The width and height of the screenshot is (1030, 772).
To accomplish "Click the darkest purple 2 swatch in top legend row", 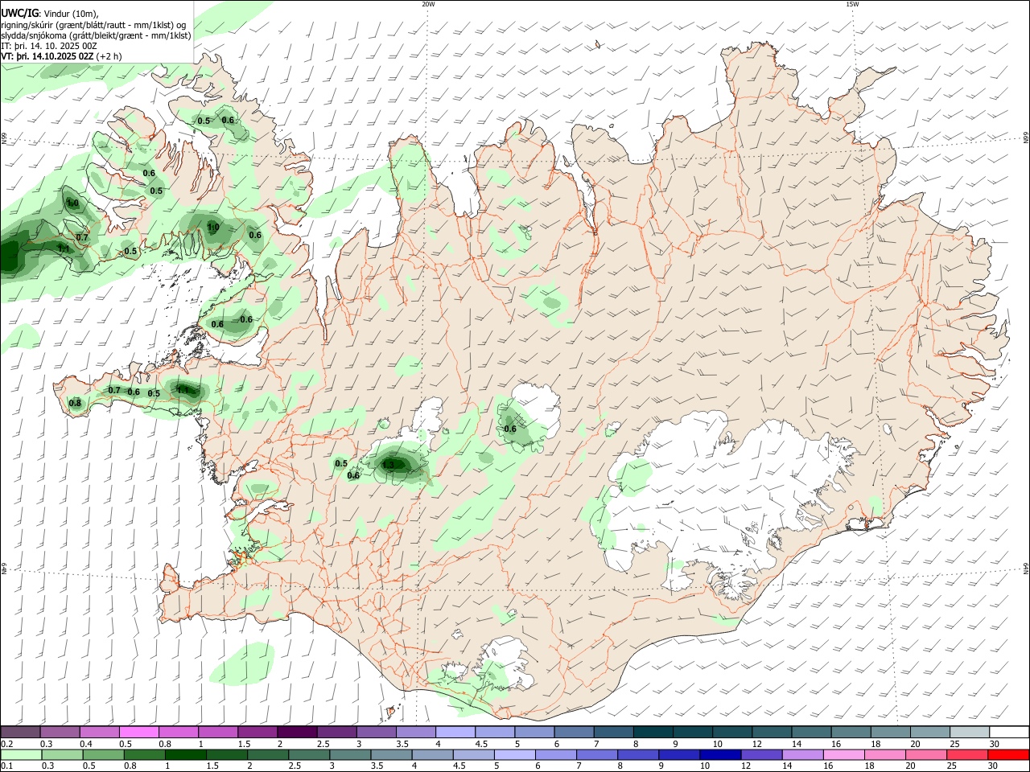I will pyautogui.click(x=297, y=733).
